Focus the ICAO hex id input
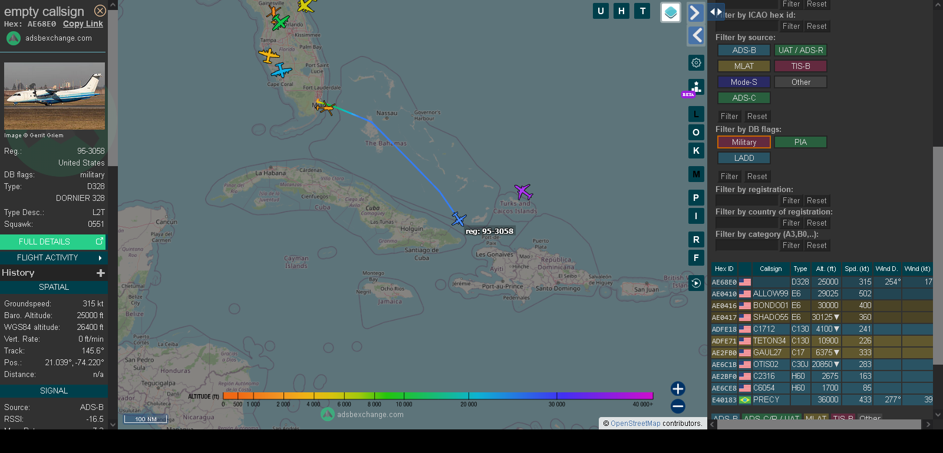943x453 pixels. tap(747, 27)
